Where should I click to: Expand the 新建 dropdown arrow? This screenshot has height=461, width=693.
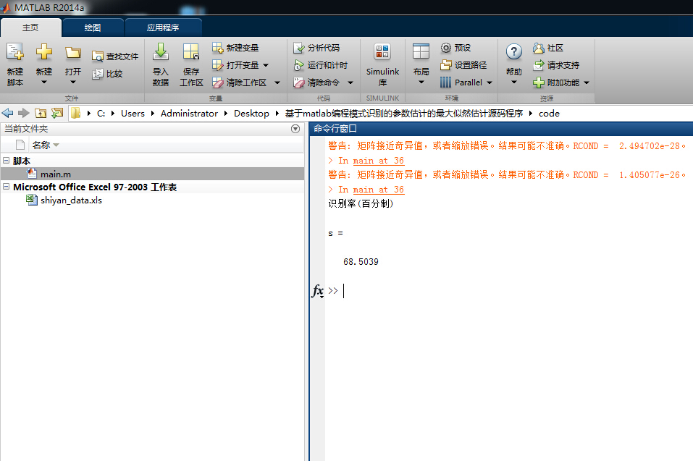coord(43,82)
